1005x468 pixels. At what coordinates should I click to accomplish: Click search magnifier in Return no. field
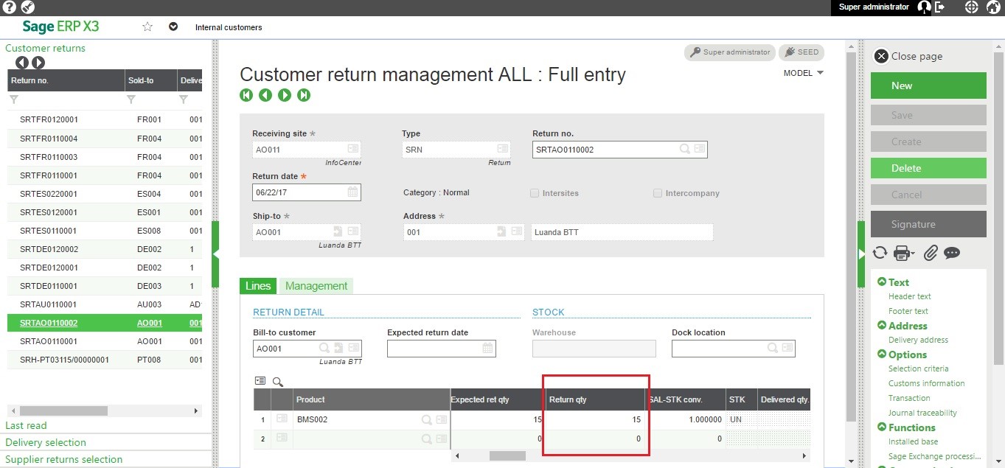tap(685, 150)
